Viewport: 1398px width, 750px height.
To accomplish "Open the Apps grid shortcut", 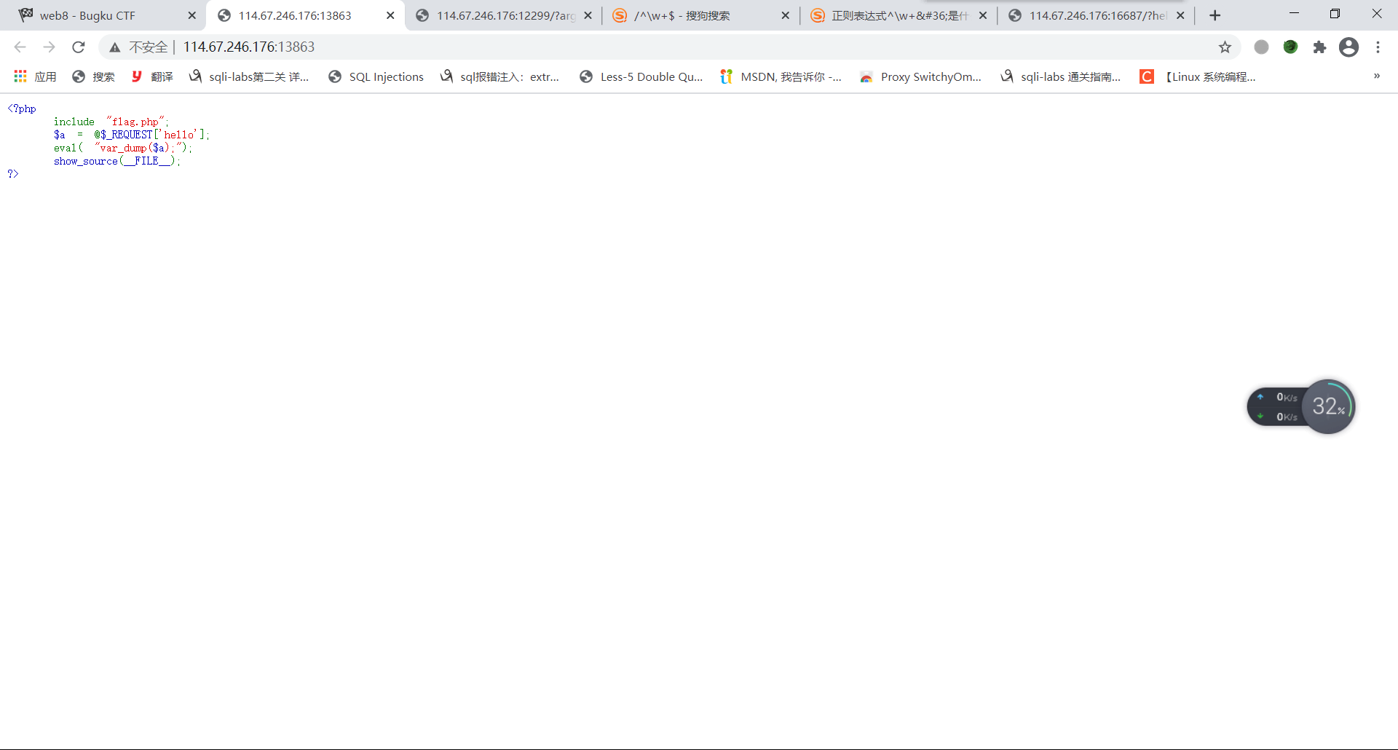I will 35,76.
